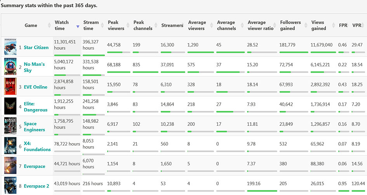Select EVE Online FPR value 0.43
The width and height of the screenshot is (367, 195).
(x=343, y=84)
